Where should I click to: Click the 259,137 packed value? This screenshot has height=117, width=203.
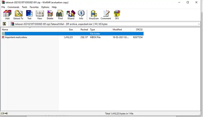click(84, 37)
